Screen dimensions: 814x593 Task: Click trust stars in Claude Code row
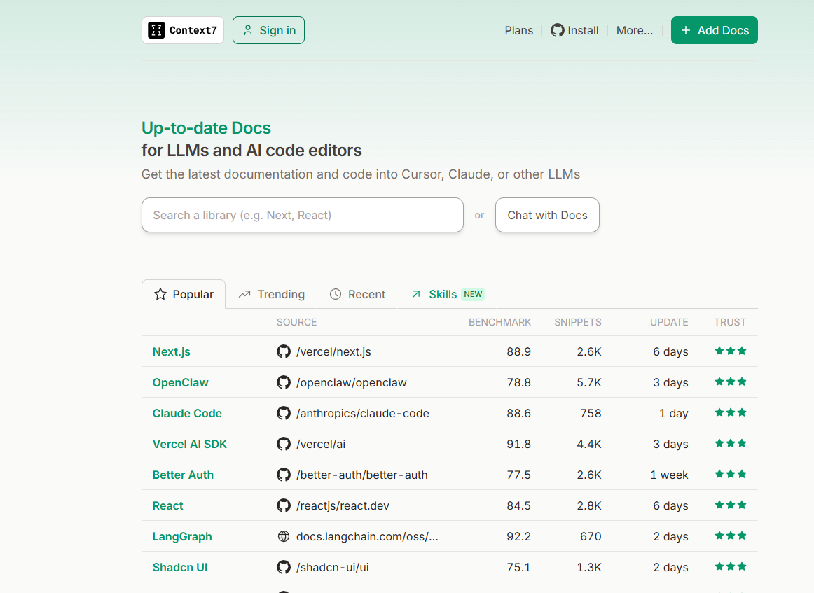point(731,412)
